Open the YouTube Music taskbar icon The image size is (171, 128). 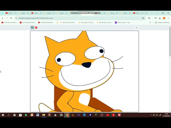113,115
